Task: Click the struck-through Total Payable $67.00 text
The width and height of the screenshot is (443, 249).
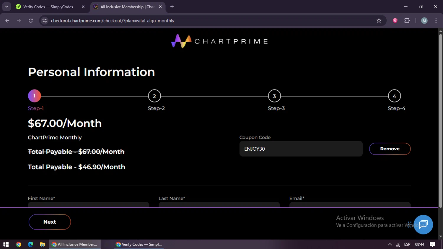Action: coord(76,152)
